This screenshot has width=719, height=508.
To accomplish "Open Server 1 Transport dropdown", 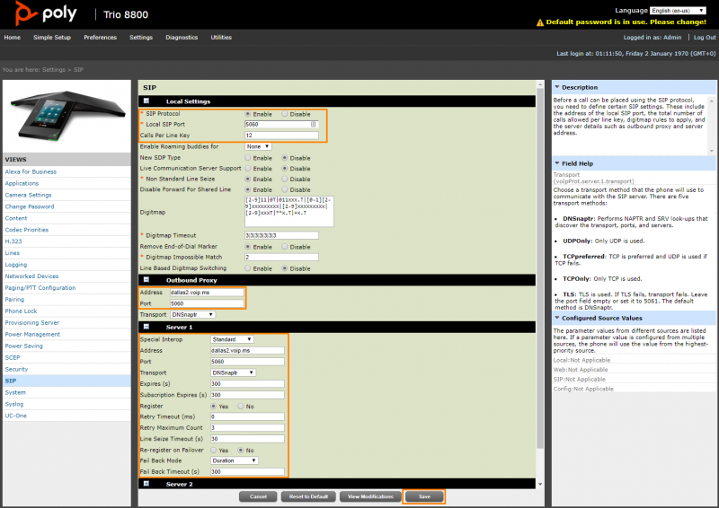I will (x=234, y=372).
